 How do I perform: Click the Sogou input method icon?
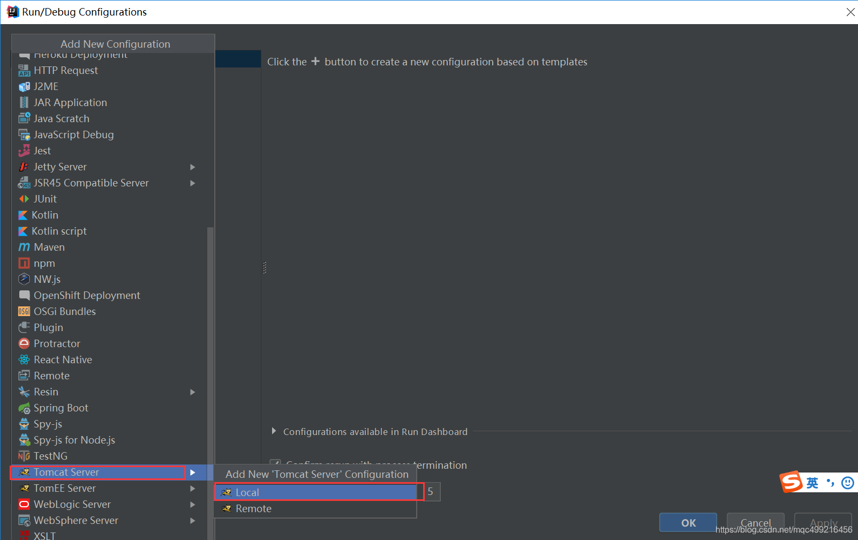pos(791,482)
